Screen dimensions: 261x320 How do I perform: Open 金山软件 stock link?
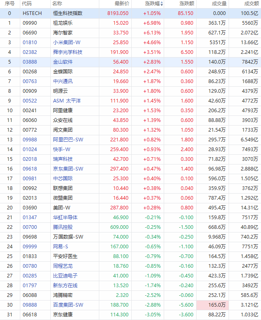tap(63, 62)
